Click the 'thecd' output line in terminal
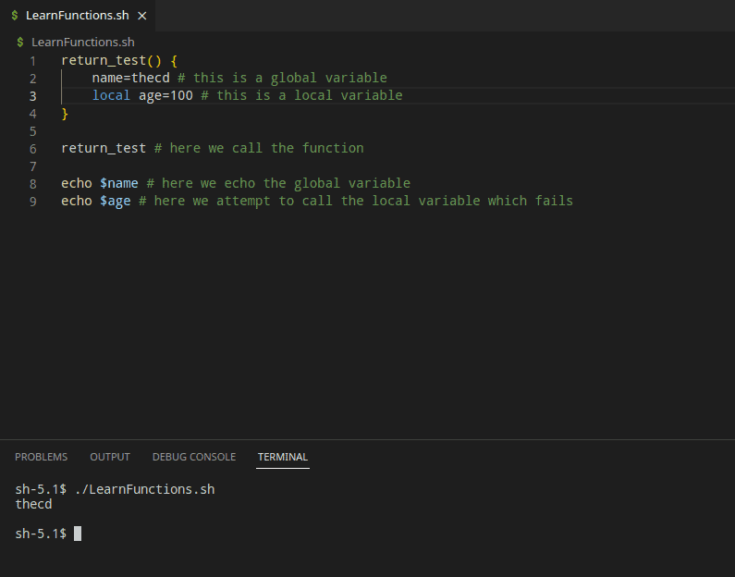 point(34,504)
